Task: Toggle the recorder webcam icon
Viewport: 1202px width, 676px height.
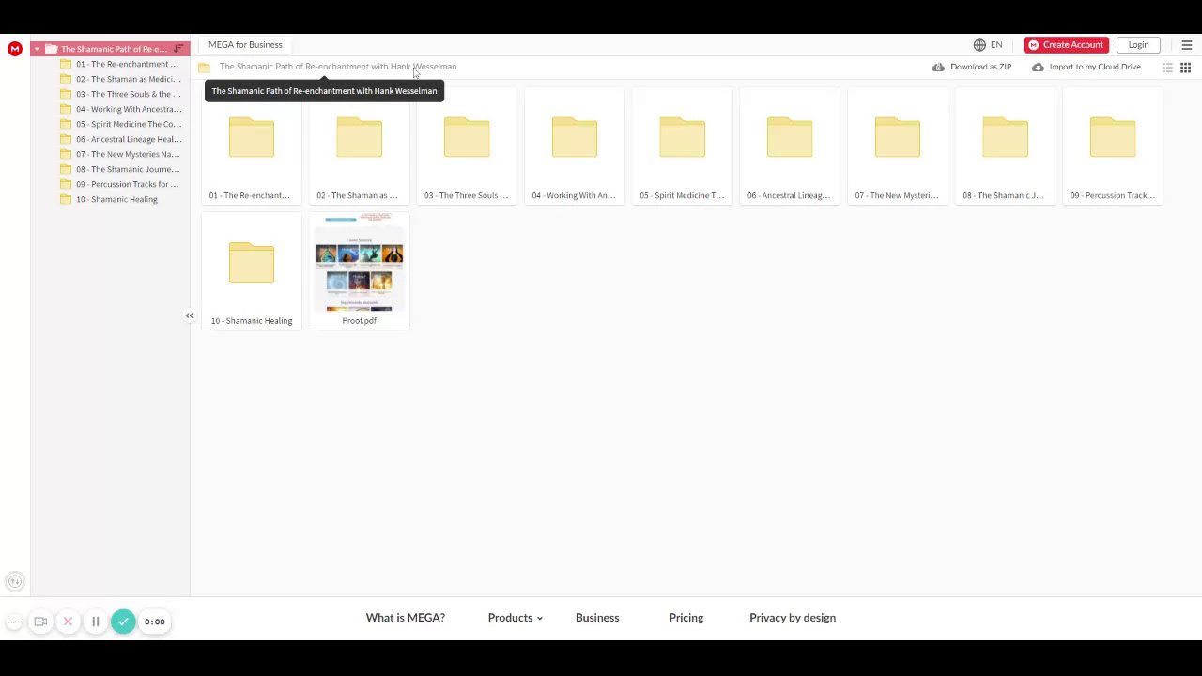Action: click(40, 622)
